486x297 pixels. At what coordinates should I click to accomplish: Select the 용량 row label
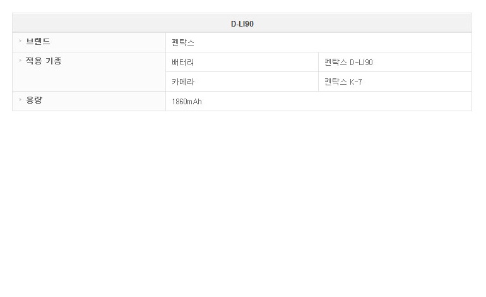click(34, 100)
